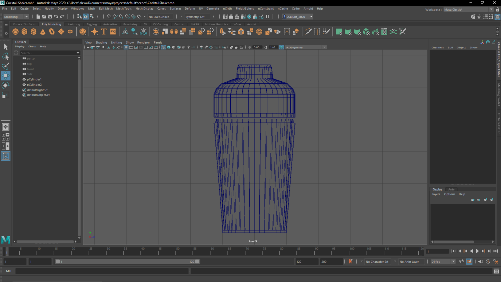Click the save scene icon
The height and width of the screenshot is (282, 501).
[50, 17]
